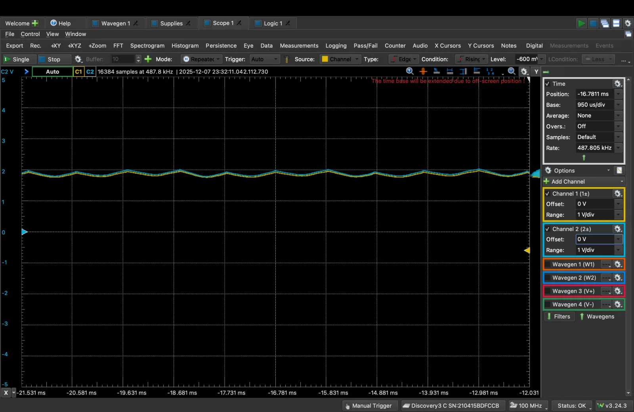The height and width of the screenshot is (412, 634).
Task: Switch to the Supplies tab
Action: pos(171,23)
